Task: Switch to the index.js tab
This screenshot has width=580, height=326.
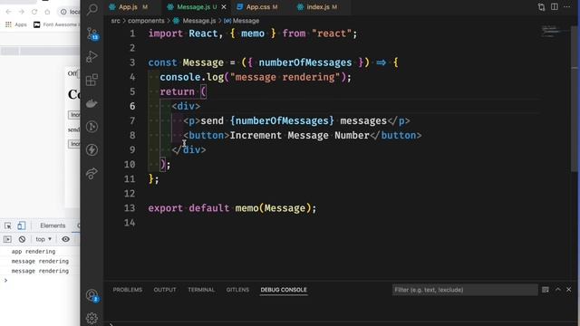Action: click(x=317, y=6)
